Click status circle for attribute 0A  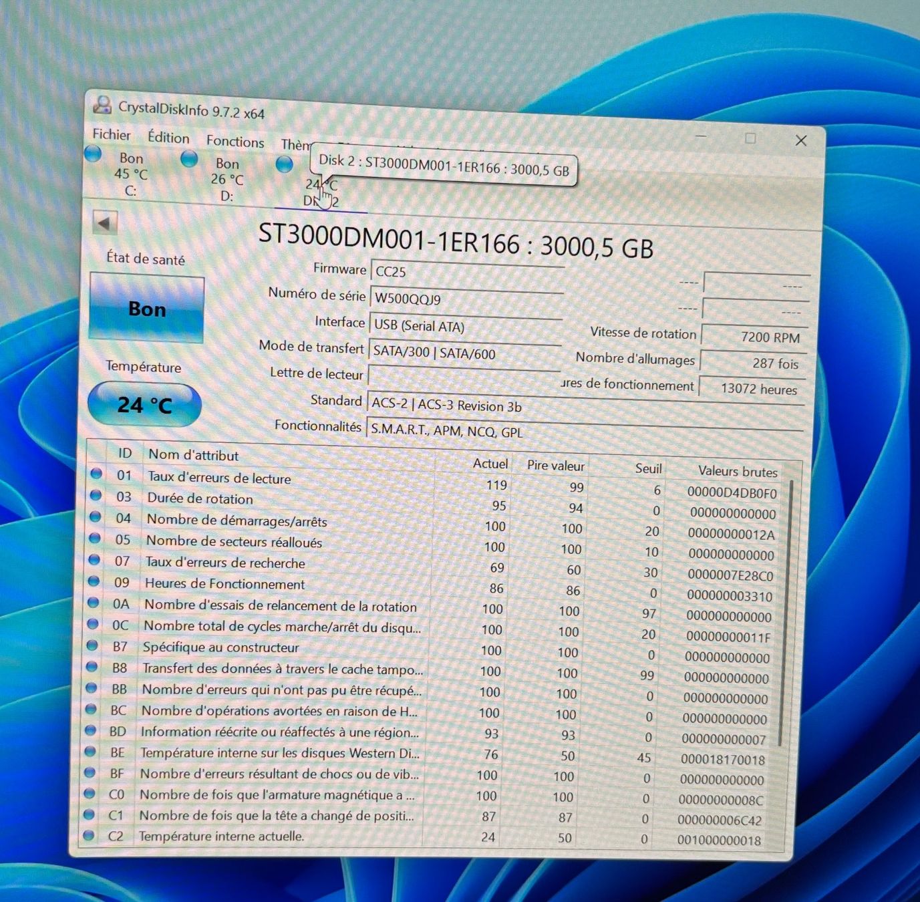(x=94, y=602)
